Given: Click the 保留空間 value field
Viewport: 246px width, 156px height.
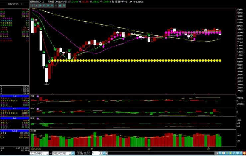Looking at the screenshot, I should (x=95, y=153).
